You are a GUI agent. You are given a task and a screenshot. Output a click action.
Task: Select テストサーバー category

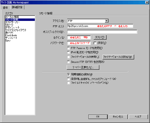13,22
